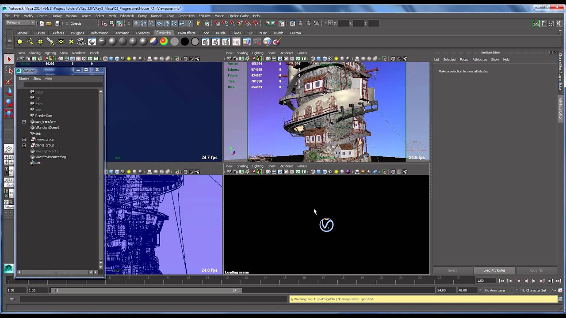Go to start of playback range
The height and width of the screenshot is (318, 566).
point(501,280)
